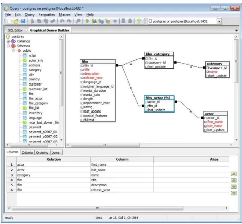Image resolution: width=242 pixels, height=224 pixels.
Task: Select the film_category table title in the diagram
Action: tap(157, 54)
